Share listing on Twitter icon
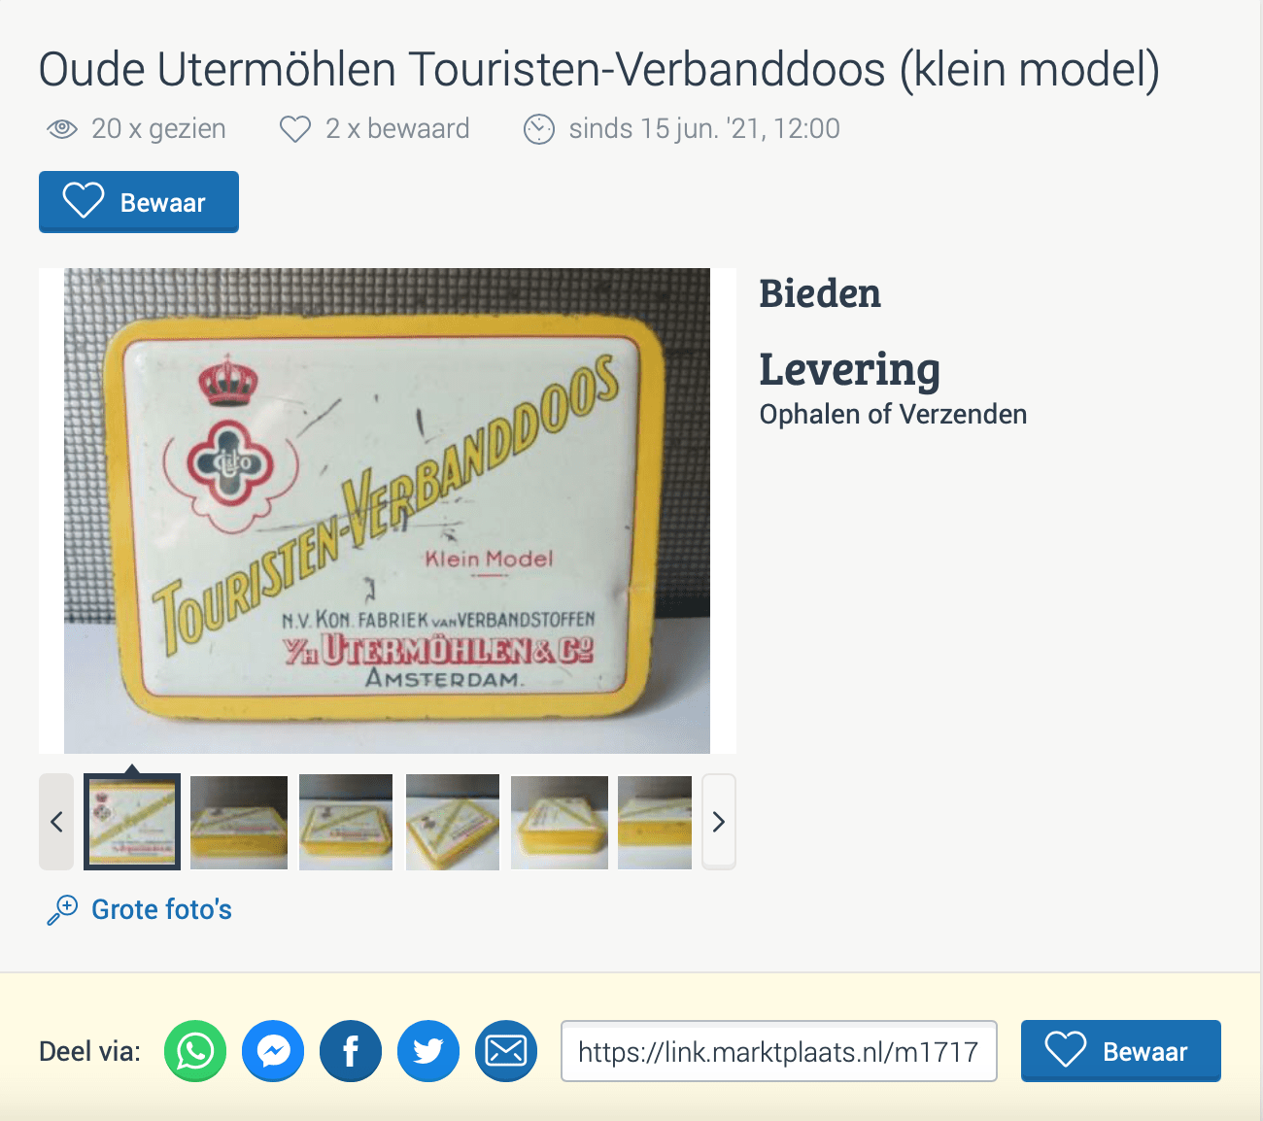The image size is (1263, 1121). click(x=428, y=1051)
